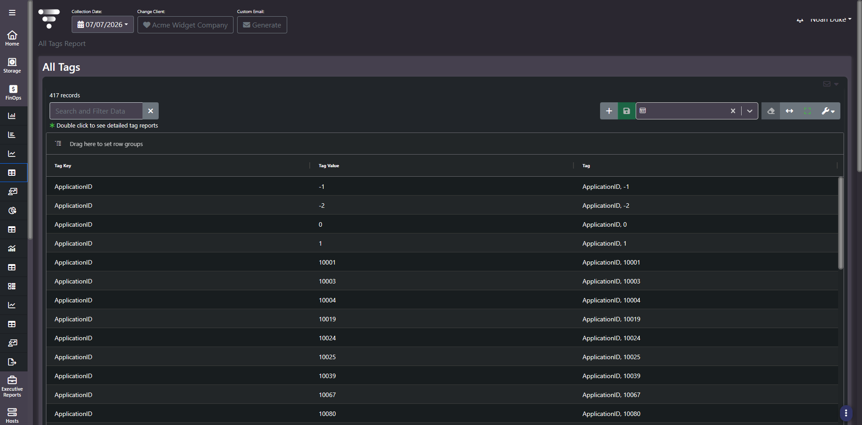Viewport: 862px width, 425px height.
Task: Click the plus add-view button
Action: point(609,111)
